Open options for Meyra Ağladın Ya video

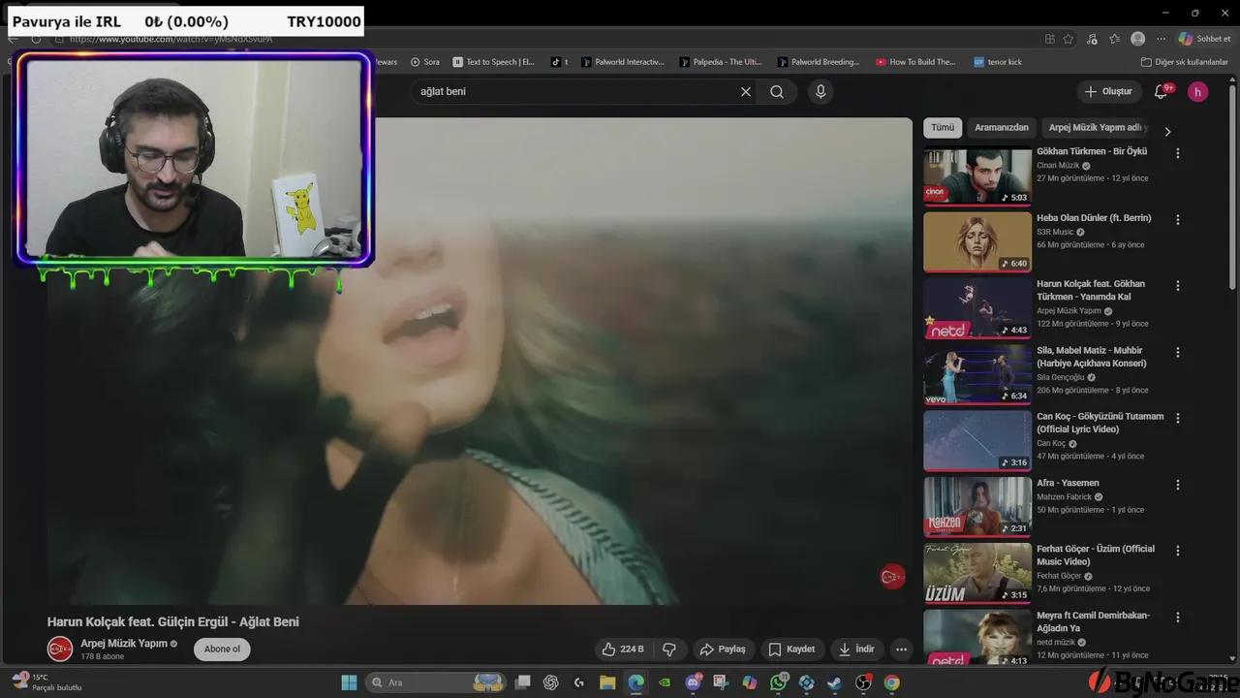tap(1178, 617)
